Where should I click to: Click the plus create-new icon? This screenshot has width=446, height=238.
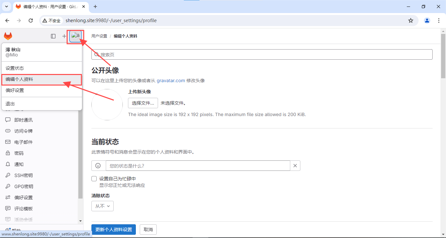[64, 36]
